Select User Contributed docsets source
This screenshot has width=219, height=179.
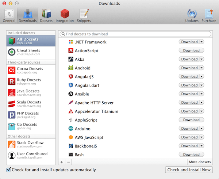tap(31, 155)
